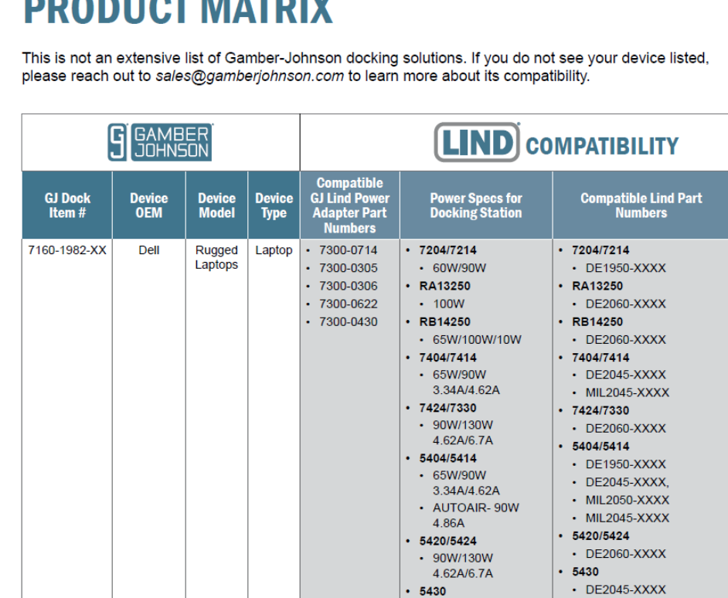Select 5404/5414 in the Lind Part Numbers column
728x598 pixels.
pyautogui.click(x=600, y=447)
